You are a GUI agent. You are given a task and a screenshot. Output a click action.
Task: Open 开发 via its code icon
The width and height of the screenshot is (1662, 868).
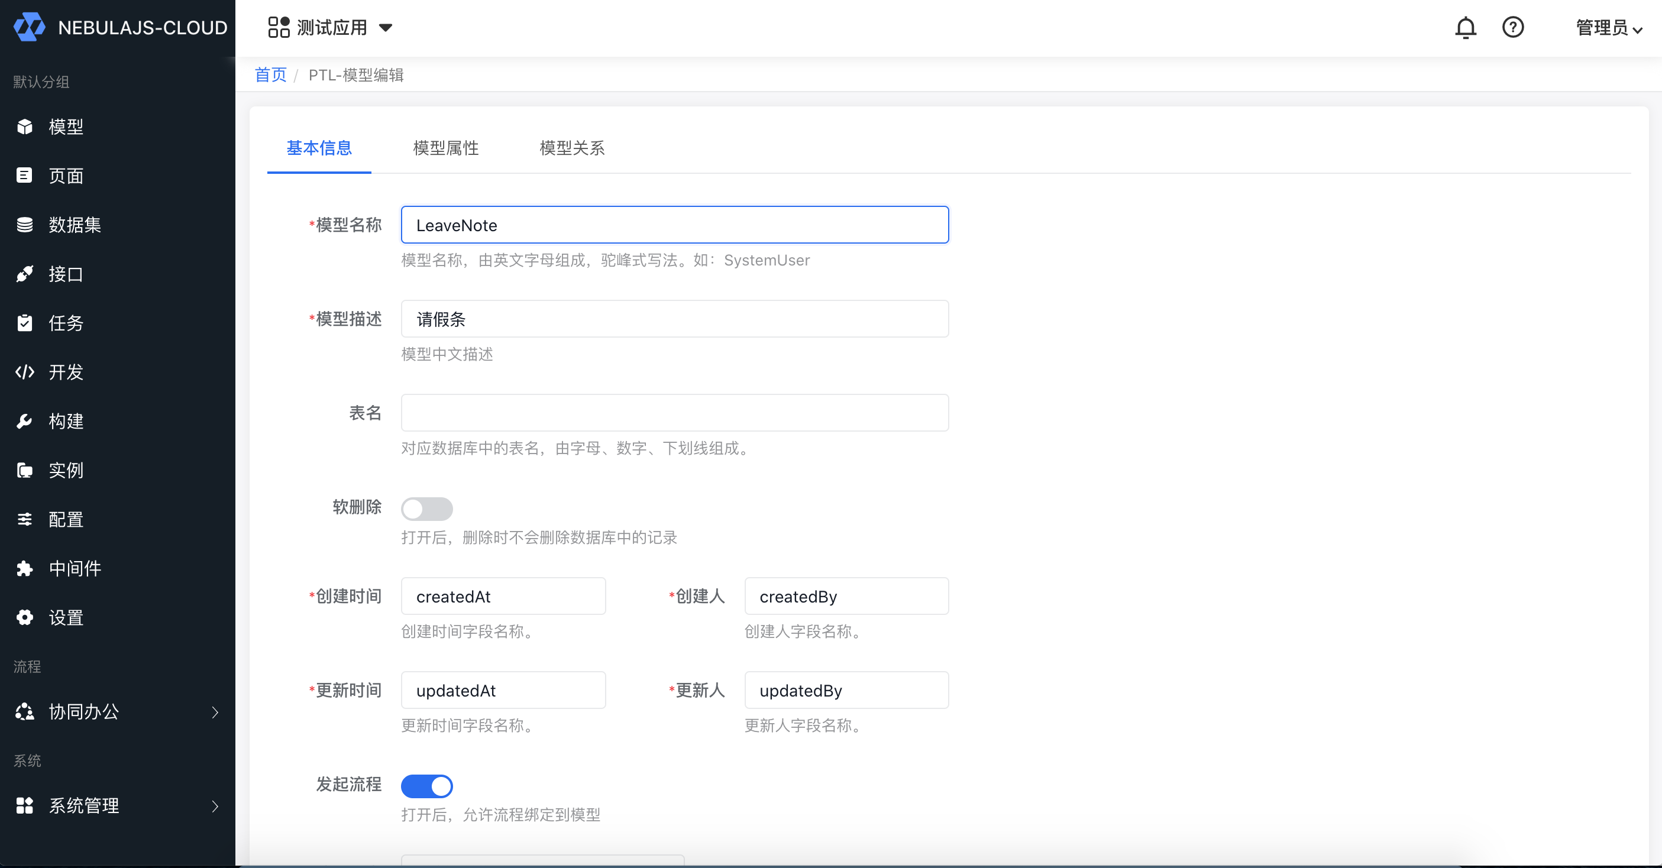[x=24, y=372]
